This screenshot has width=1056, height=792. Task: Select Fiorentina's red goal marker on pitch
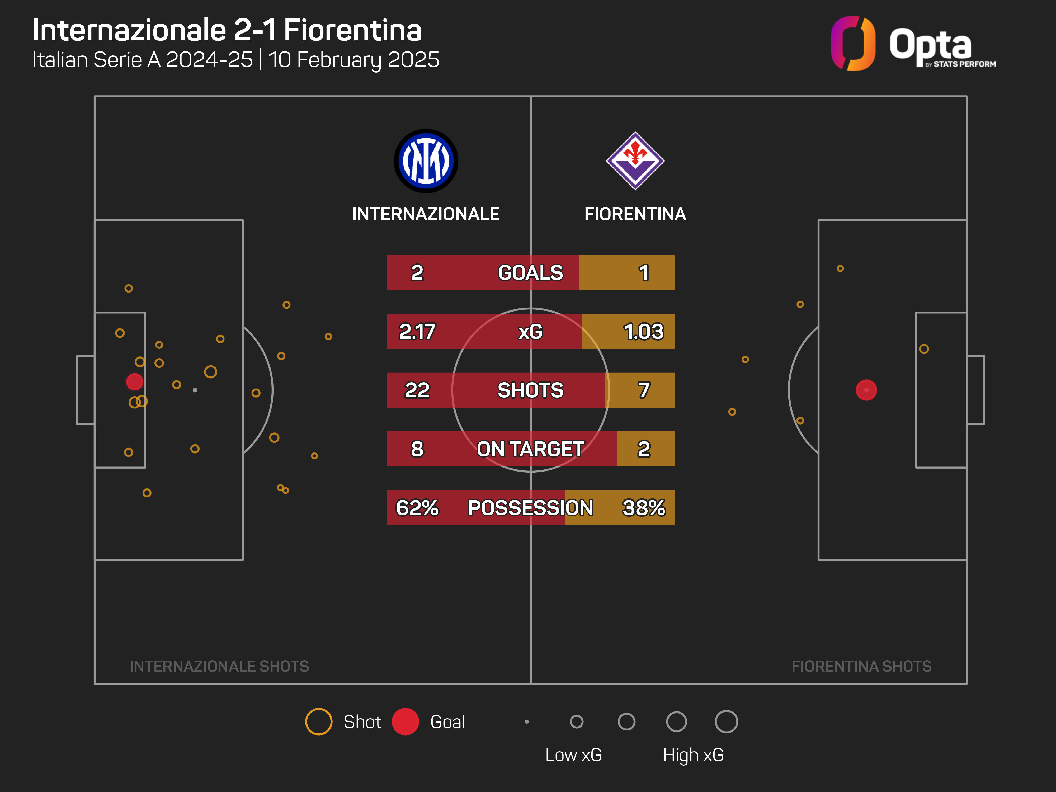click(x=866, y=390)
